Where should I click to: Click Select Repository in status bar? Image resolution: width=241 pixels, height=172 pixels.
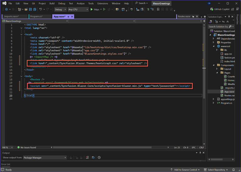click(216, 169)
